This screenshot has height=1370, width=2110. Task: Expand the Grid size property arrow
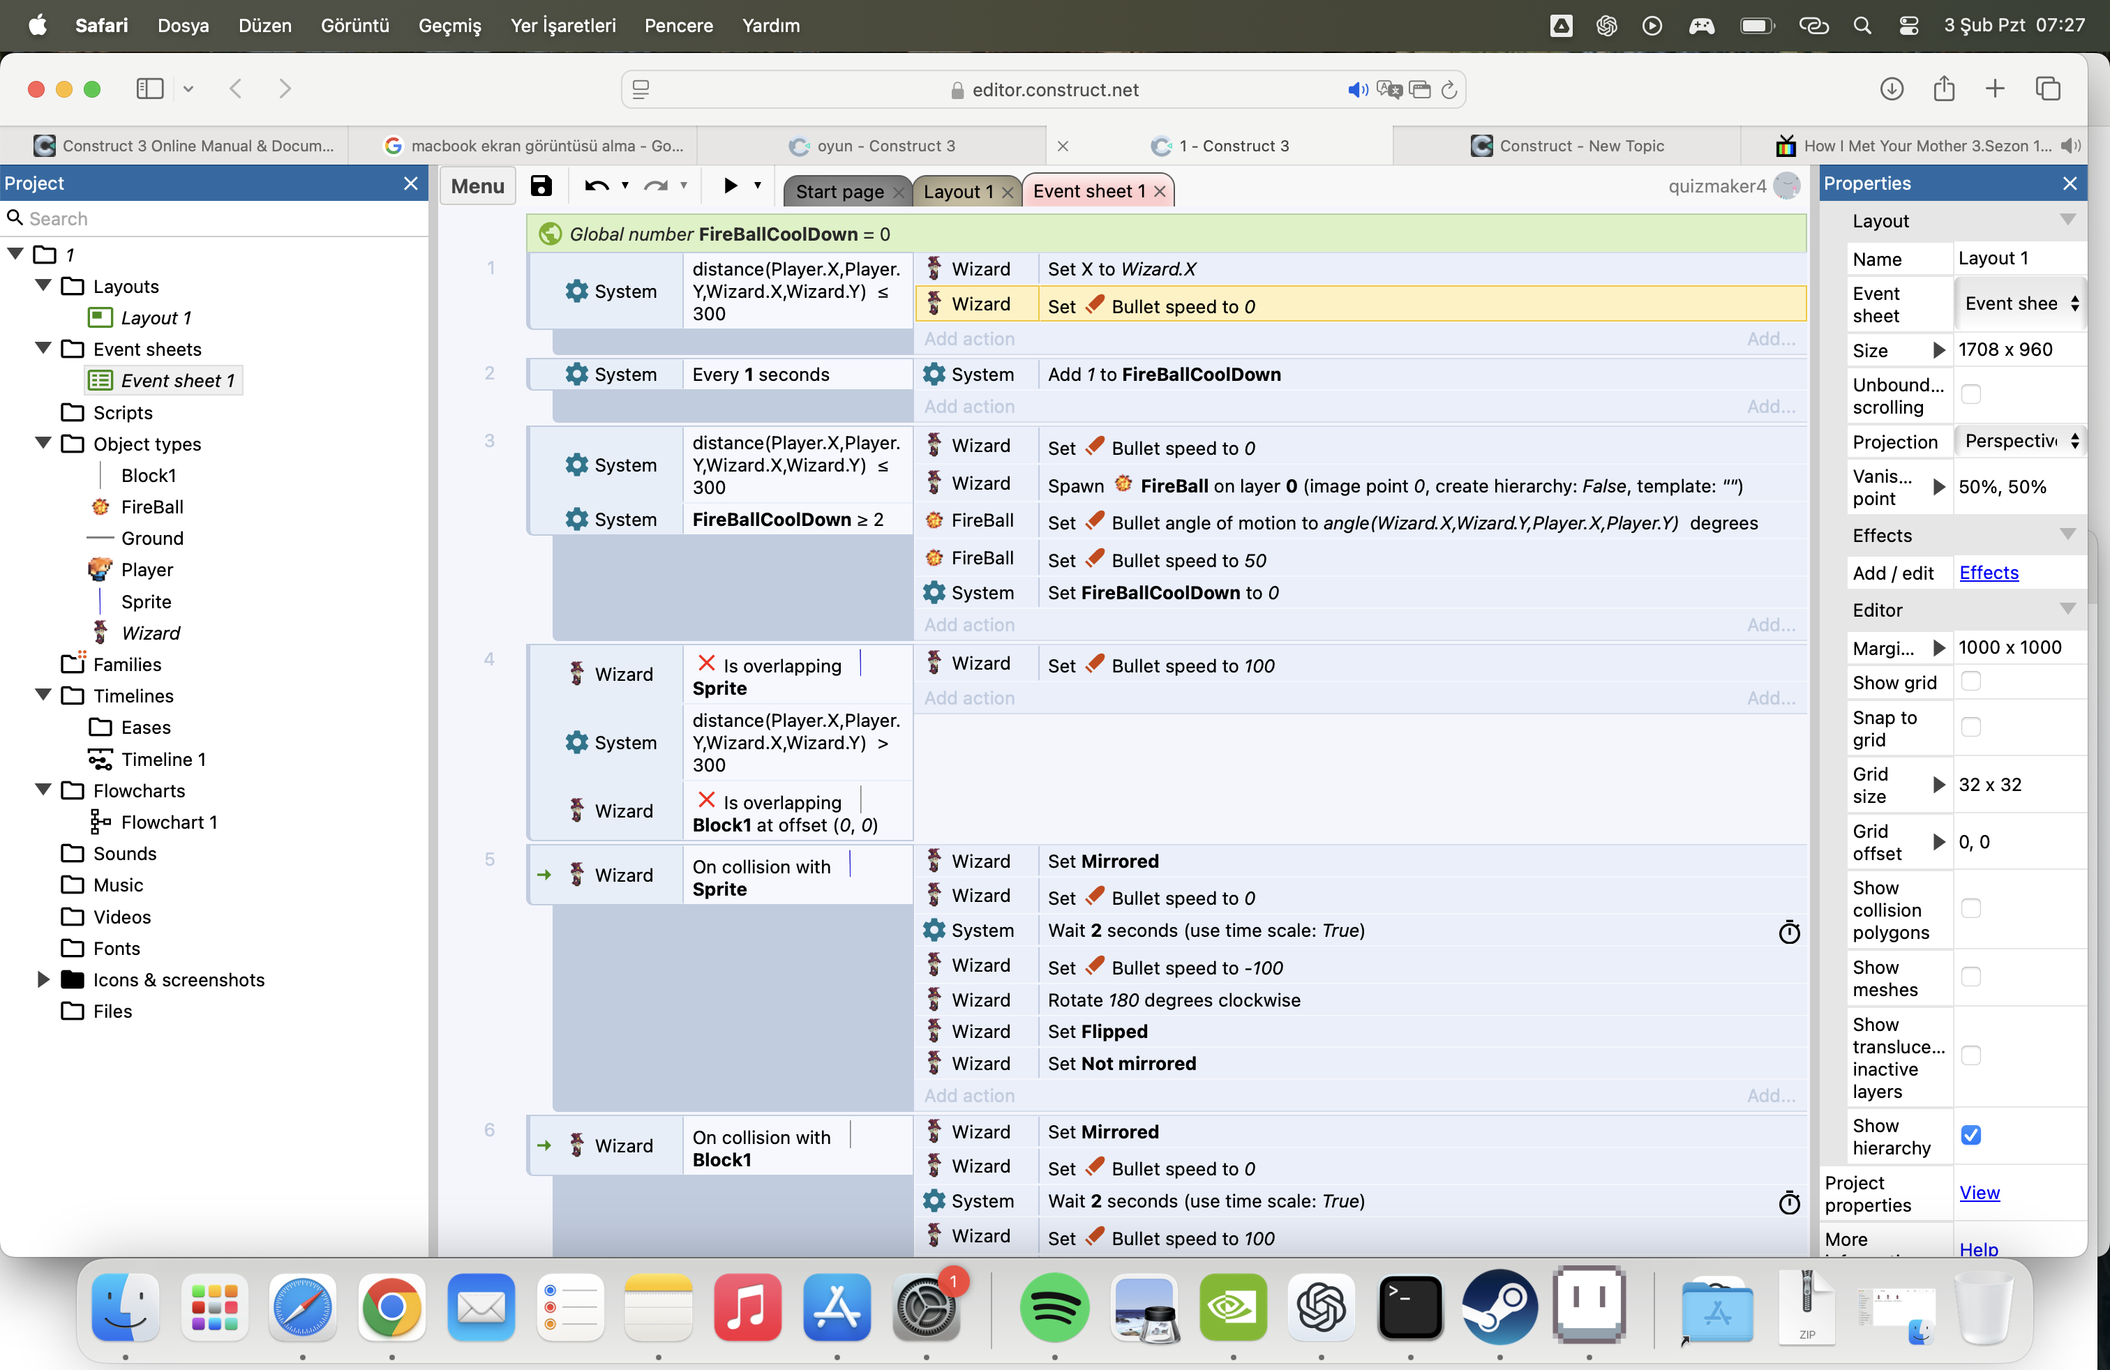[x=1939, y=785]
